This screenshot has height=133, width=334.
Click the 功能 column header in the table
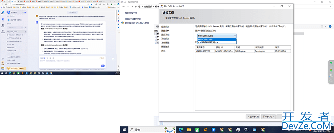click(x=244, y=47)
